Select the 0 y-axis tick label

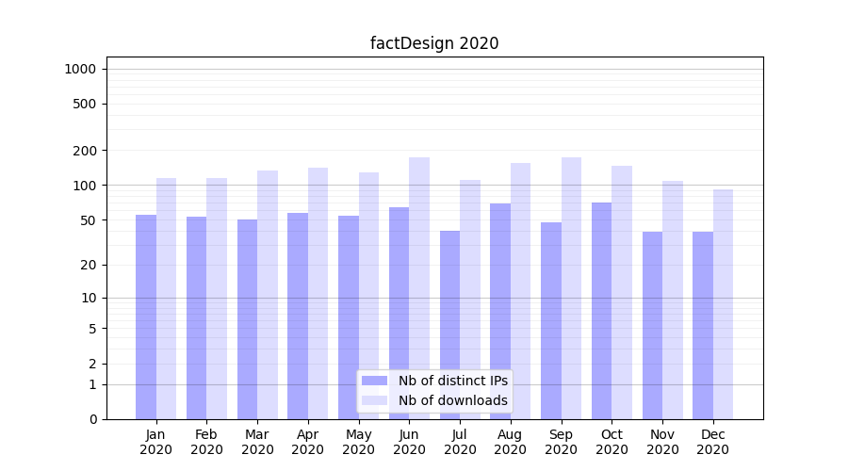coord(92,419)
